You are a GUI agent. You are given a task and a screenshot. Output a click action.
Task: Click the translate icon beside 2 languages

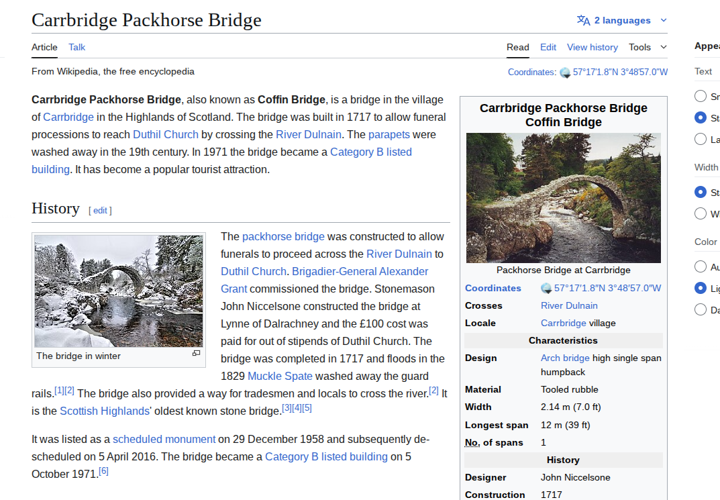[583, 20]
